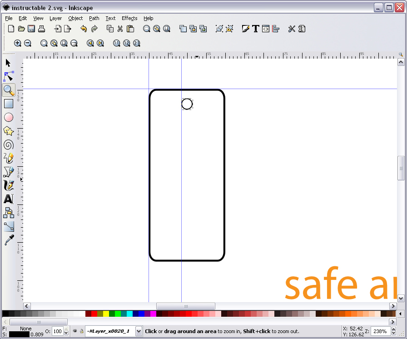Click the Import icon
407x339 pixels.
coord(58,29)
